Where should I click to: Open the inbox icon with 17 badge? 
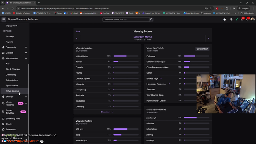pos(242,20)
